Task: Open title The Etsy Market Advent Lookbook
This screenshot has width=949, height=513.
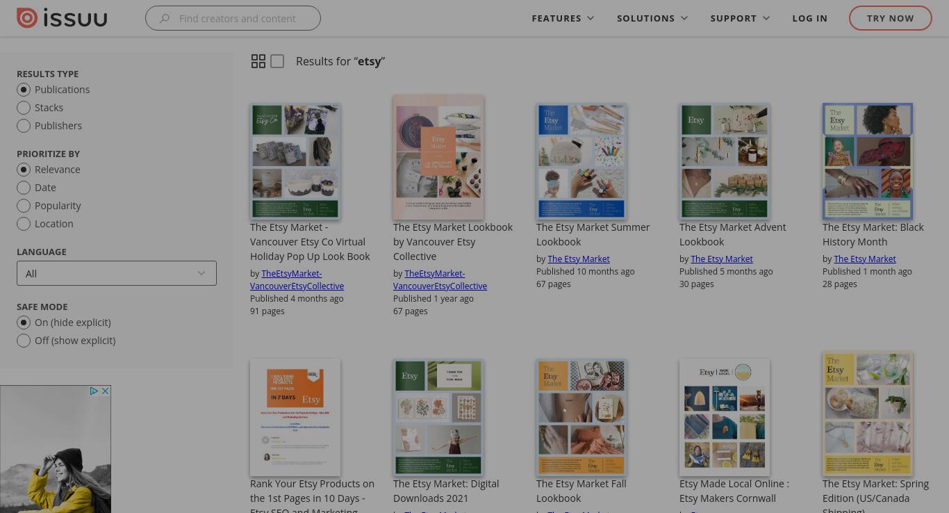Action: 733,234
